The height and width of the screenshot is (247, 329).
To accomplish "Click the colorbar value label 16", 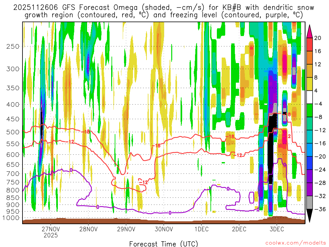I will click(318, 51).
